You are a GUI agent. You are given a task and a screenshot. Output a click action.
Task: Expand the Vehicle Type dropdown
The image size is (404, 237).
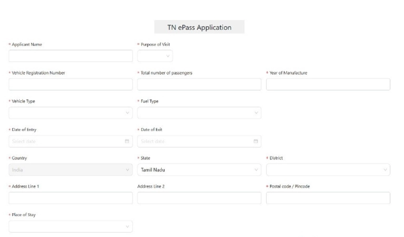coord(71,113)
